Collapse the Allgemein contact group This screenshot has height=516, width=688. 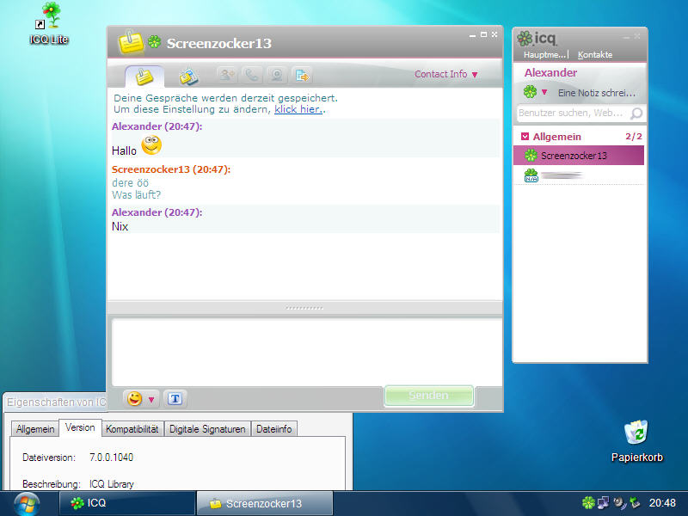point(525,137)
